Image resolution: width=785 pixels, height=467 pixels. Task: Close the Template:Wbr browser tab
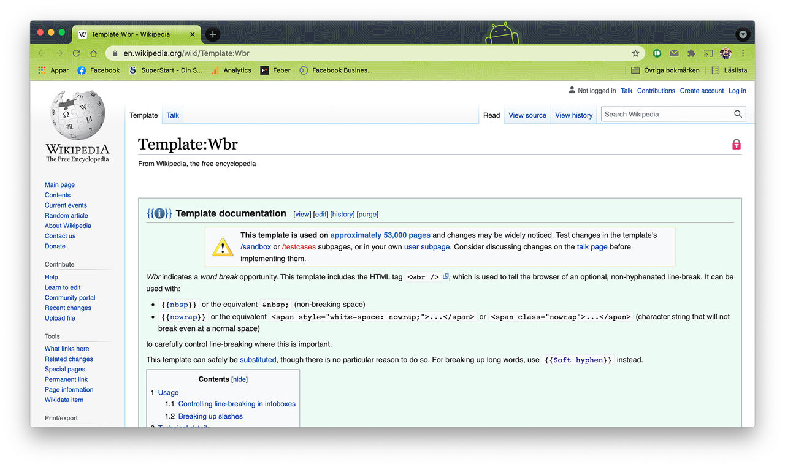(x=193, y=34)
